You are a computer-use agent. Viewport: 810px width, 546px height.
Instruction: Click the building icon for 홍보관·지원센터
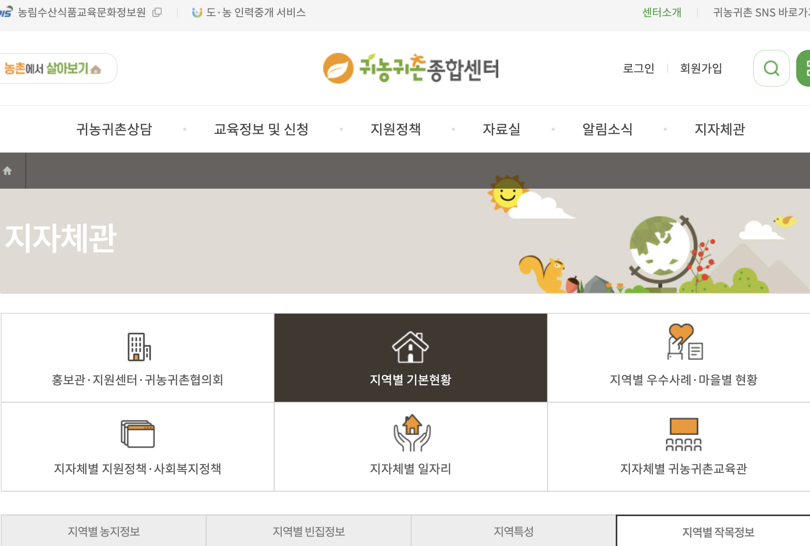[139, 347]
